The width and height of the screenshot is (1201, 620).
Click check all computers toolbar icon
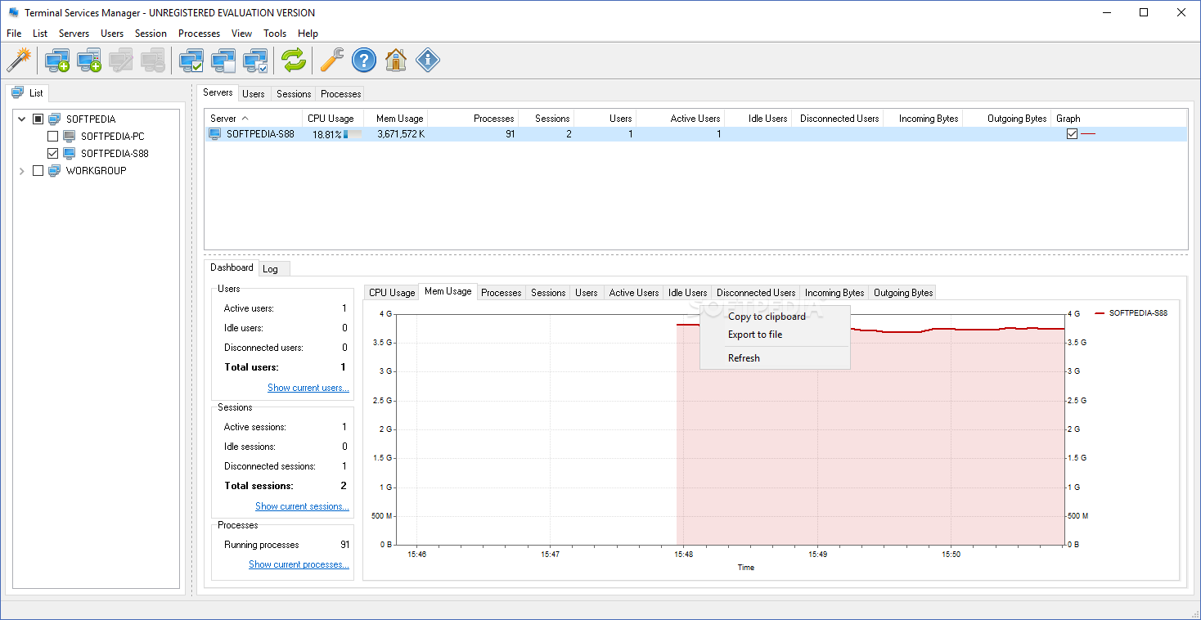(x=191, y=60)
